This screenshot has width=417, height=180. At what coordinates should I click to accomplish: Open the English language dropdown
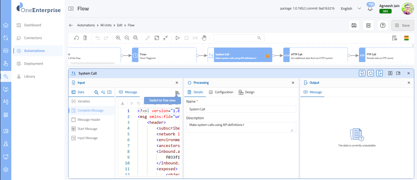tap(351, 9)
